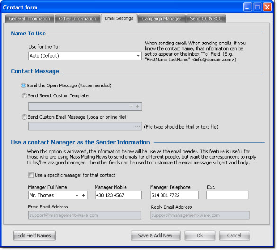Select the Email Settings tab
Image resolution: width=277 pixels, height=250 pixels.
pos(119,18)
